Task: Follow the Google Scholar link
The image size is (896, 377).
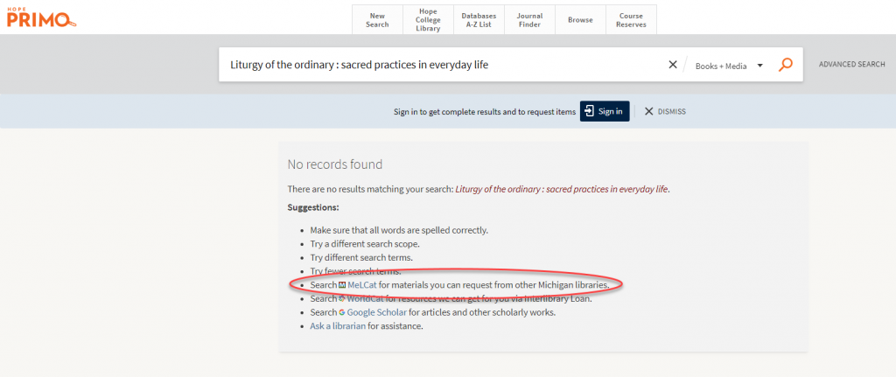Action: pos(376,312)
